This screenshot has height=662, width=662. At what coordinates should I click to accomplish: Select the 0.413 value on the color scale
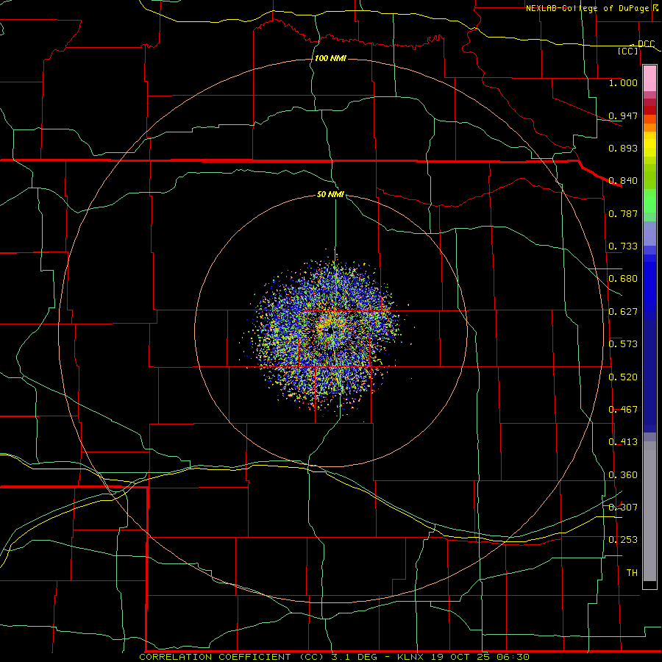[623, 442]
